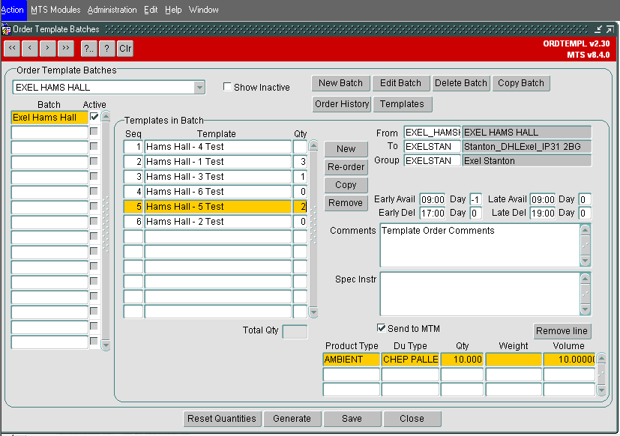Tick Active checkbox in third batch row
The image size is (620, 436).
[94, 146]
